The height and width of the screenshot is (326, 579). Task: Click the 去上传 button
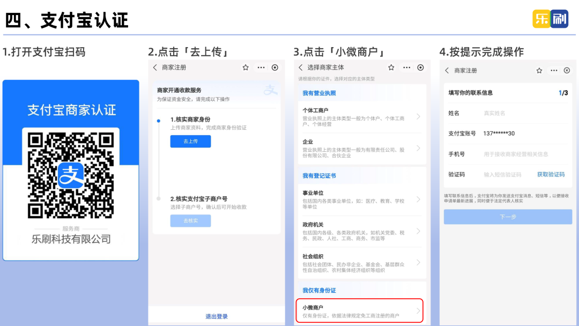[x=190, y=142]
